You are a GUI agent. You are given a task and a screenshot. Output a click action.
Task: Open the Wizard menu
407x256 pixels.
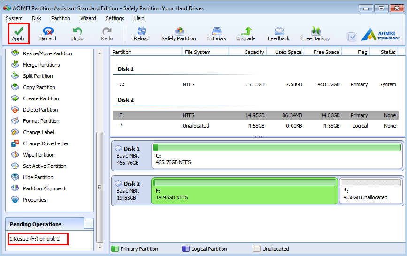coord(88,18)
